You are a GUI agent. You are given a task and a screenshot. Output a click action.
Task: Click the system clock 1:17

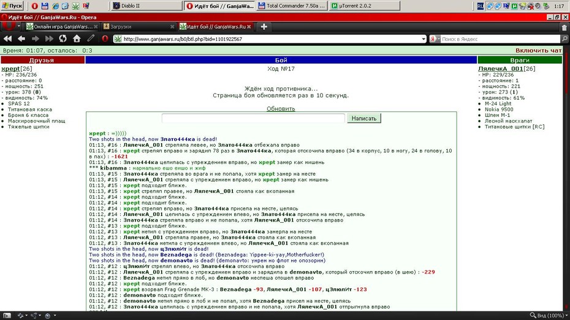(559, 6)
